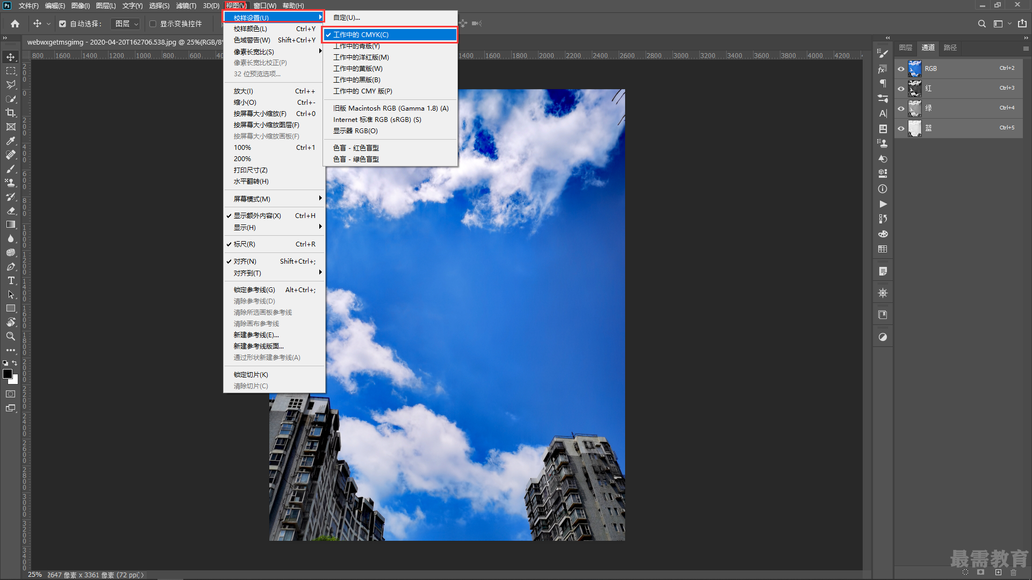Open the 图层 auto-select dropdown

pyautogui.click(x=126, y=24)
